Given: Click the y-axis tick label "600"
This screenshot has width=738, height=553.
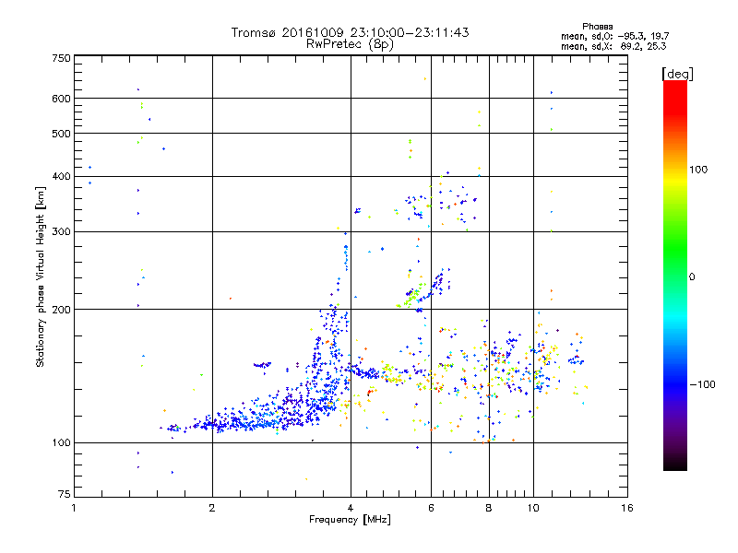Looking at the screenshot, I should tap(61, 99).
